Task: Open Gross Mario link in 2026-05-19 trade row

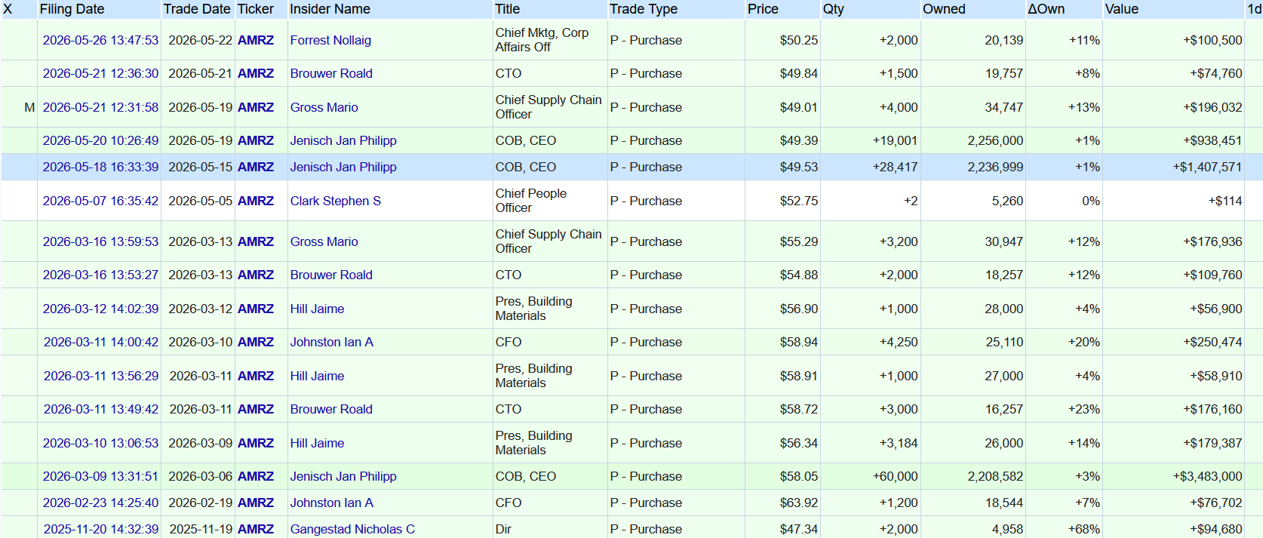Action: coord(324,107)
